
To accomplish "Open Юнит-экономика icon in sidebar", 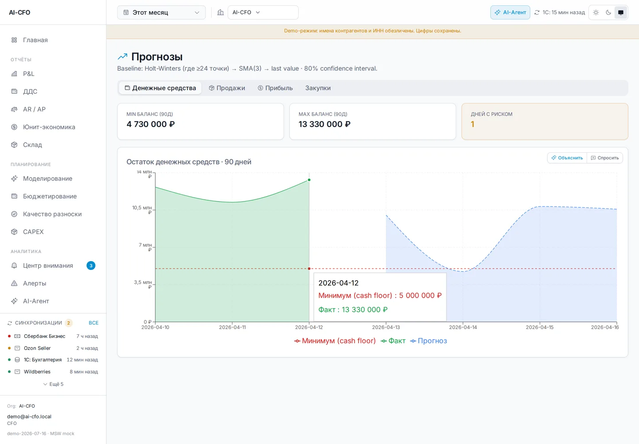I will point(14,127).
